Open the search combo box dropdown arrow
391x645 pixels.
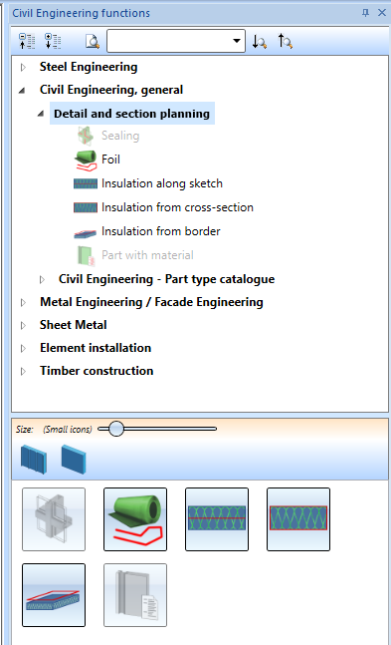click(236, 41)
